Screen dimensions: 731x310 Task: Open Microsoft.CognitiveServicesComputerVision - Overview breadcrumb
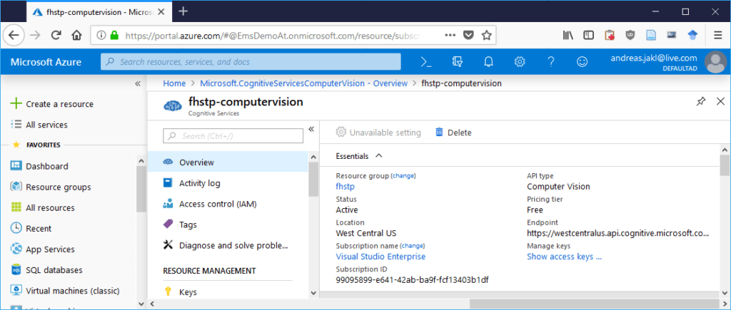[x=303, y=83]
